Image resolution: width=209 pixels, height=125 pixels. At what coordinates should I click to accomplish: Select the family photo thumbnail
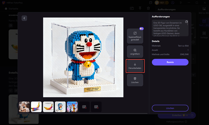24,107
